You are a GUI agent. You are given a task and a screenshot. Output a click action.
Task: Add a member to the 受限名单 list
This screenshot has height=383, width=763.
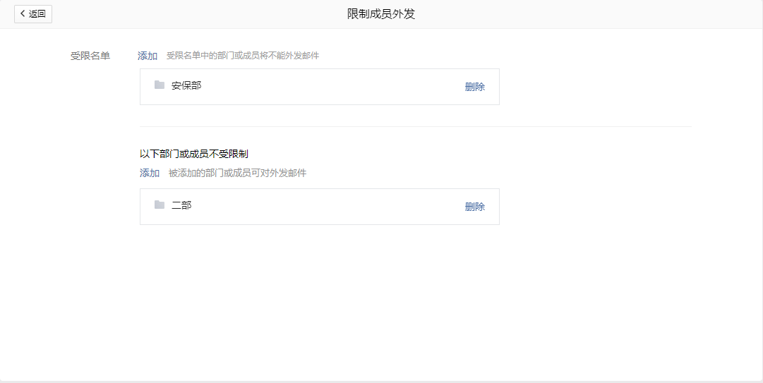(x=148, y=56)
